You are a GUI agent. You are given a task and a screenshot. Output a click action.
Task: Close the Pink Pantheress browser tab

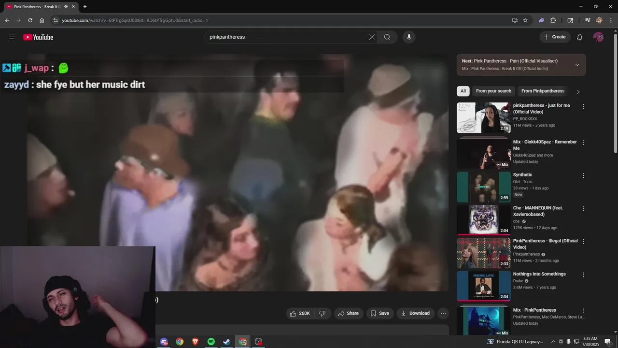[73, 7]
